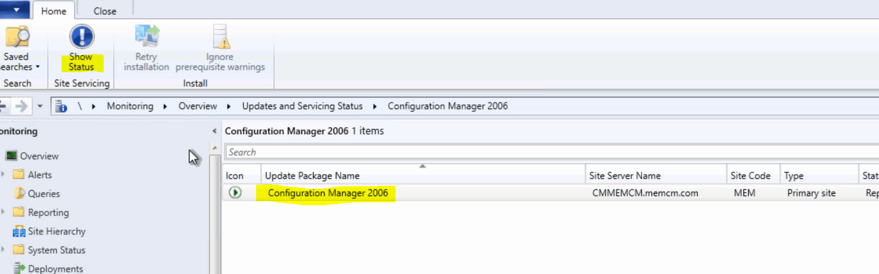Sort by Site Code column header
Viewport: 879px width, 274px height.
click(753, 176)
